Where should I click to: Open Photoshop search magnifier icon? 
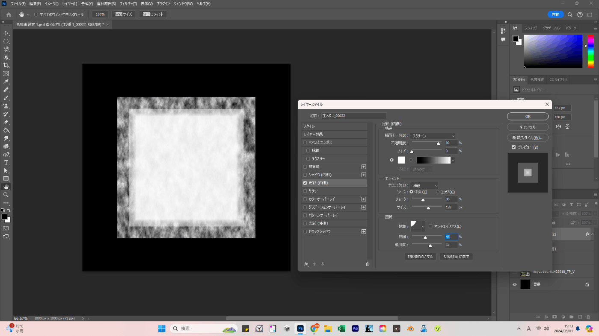[x=570, y=15]
